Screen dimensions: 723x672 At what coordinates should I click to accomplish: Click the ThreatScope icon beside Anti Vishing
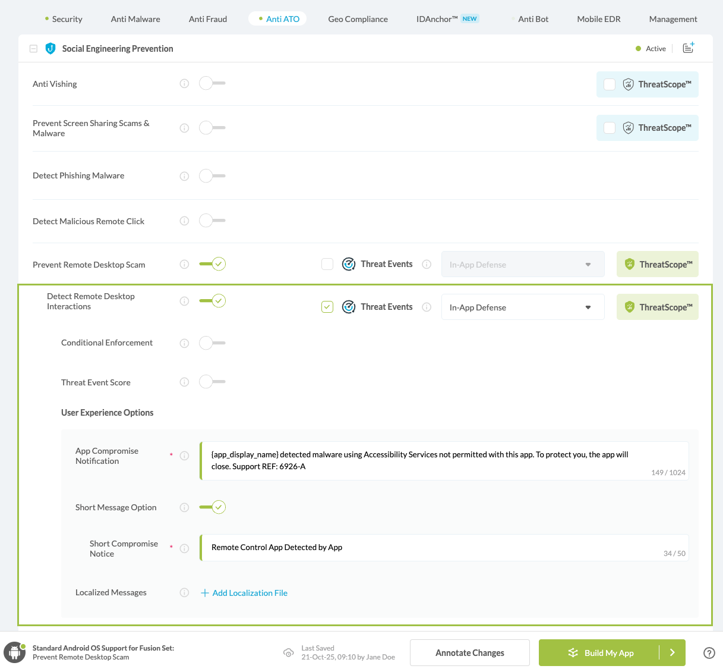628,84
